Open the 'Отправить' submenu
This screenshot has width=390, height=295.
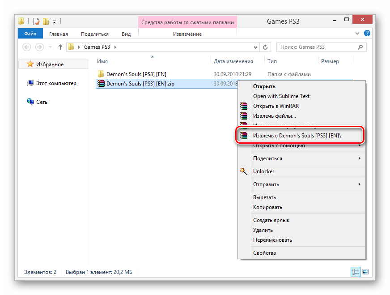coord(266,184)
